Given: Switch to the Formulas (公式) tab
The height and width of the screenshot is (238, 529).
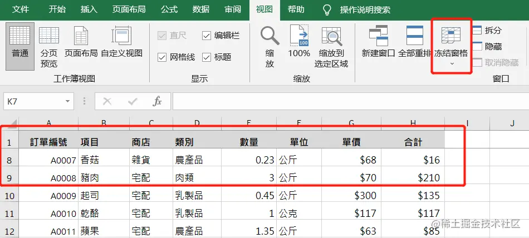Looking at the screenshot, I should pos(169,9).
